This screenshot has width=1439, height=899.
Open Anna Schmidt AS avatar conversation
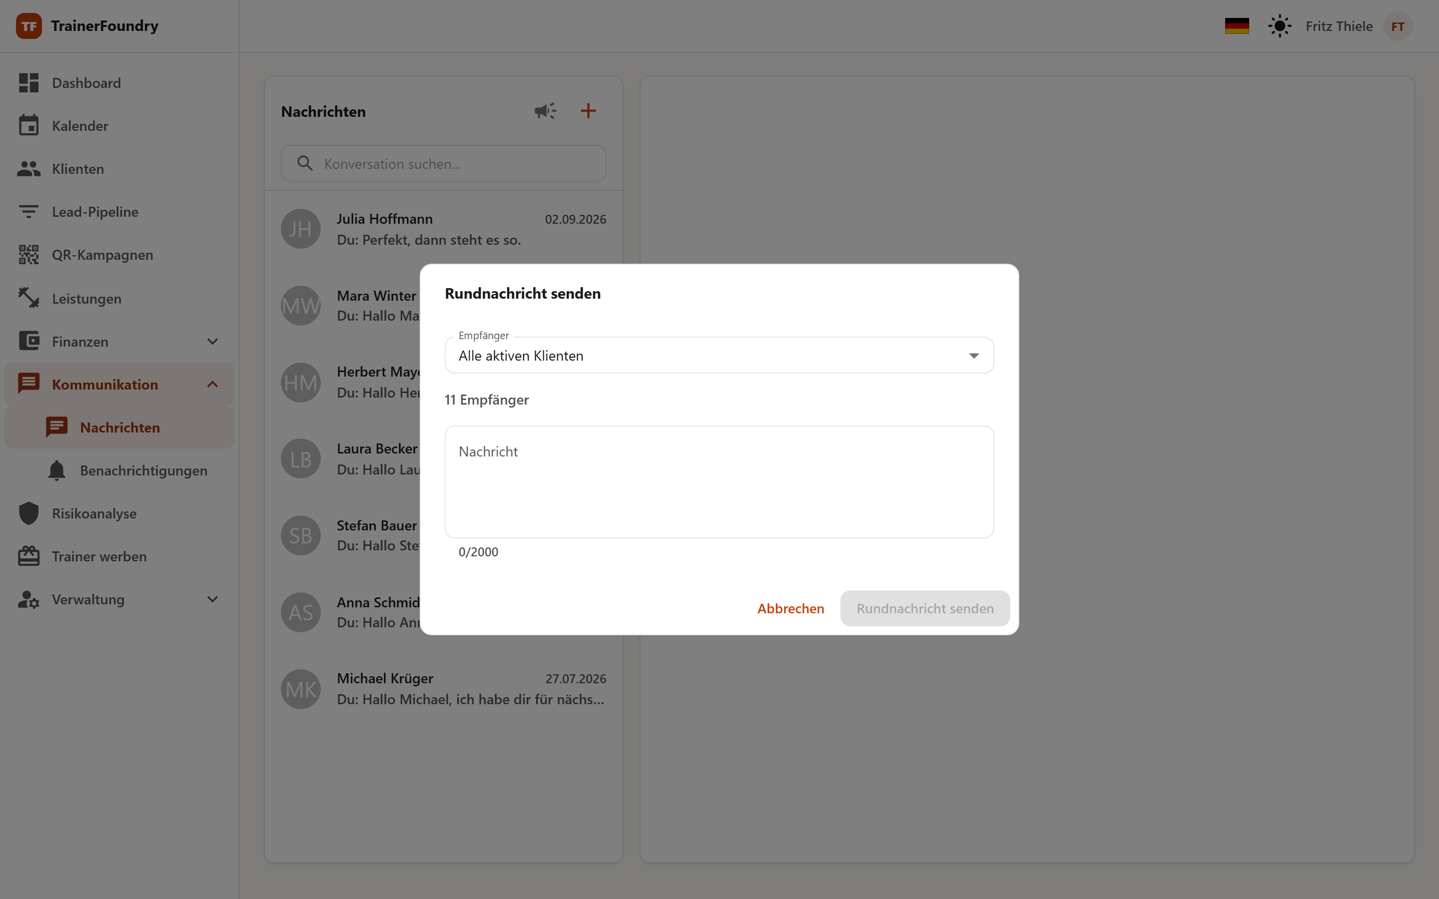point(301,612)
